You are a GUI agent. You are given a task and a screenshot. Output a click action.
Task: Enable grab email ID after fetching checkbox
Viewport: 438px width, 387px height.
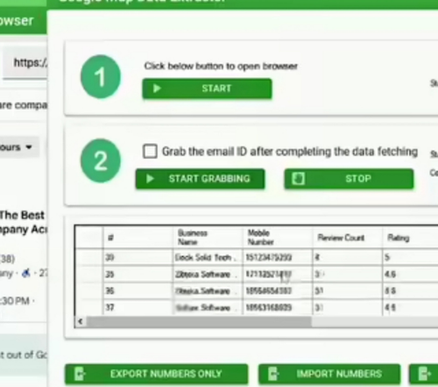pos(150,151)
